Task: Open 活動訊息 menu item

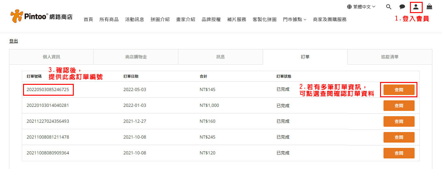Action: tap(134, 19)
